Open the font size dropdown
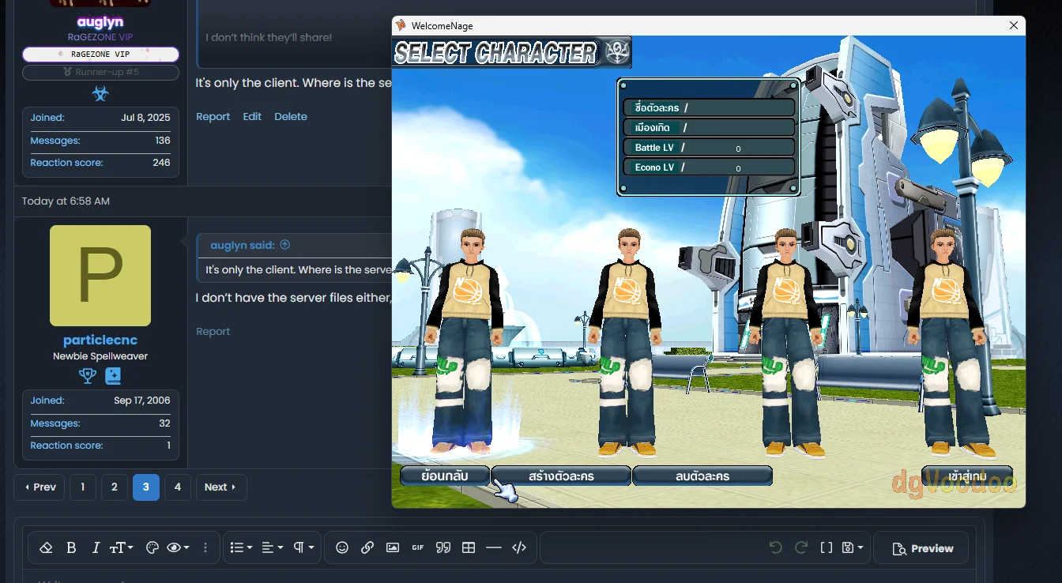This screenshot has height=583, width=1062. click(x=121, y=547)
